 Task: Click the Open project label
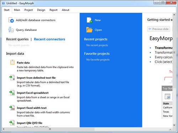(98, 30)
